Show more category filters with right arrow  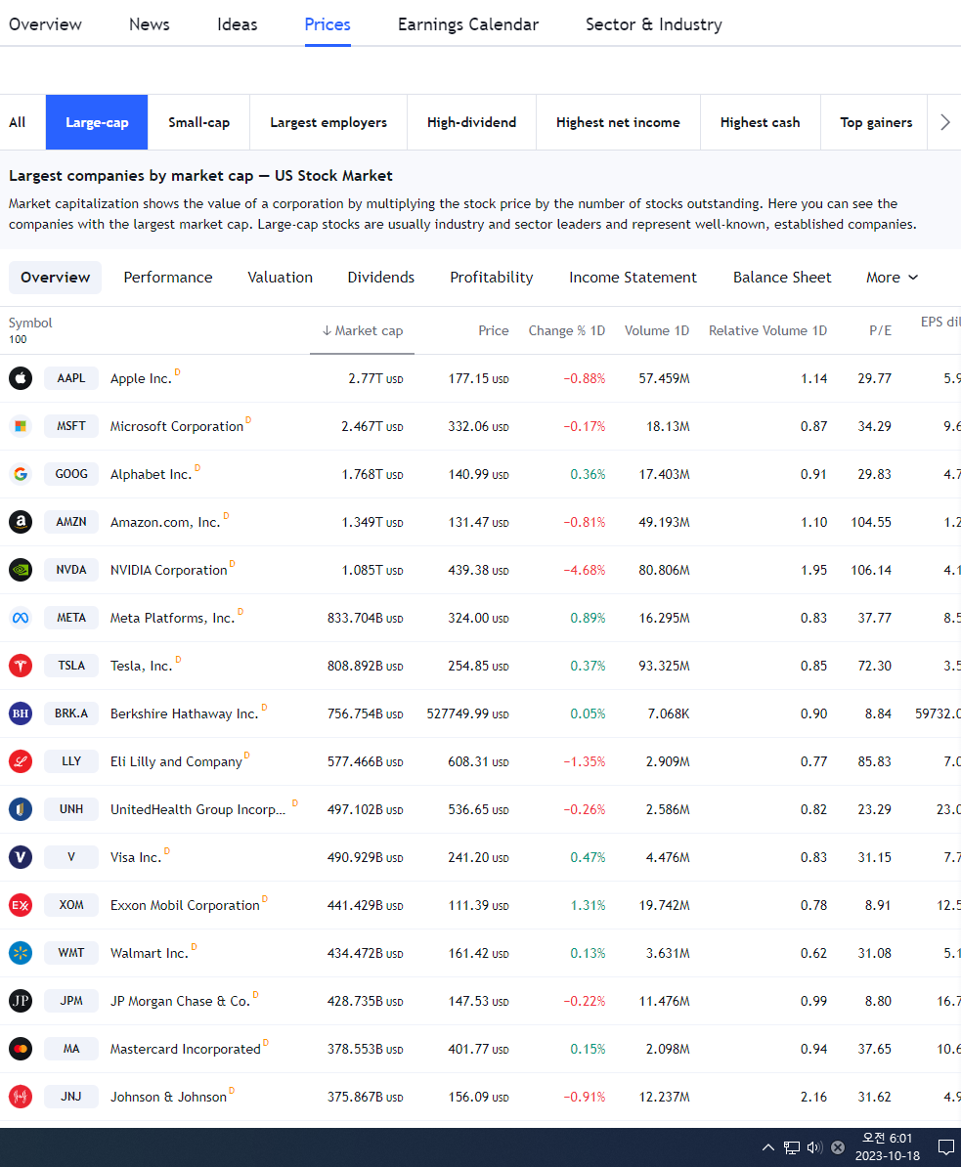pos(944,122)
